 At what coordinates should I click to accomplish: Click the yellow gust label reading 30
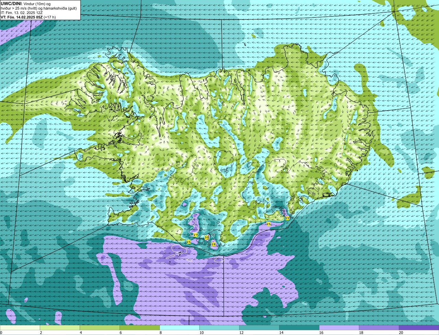(206, 237)
